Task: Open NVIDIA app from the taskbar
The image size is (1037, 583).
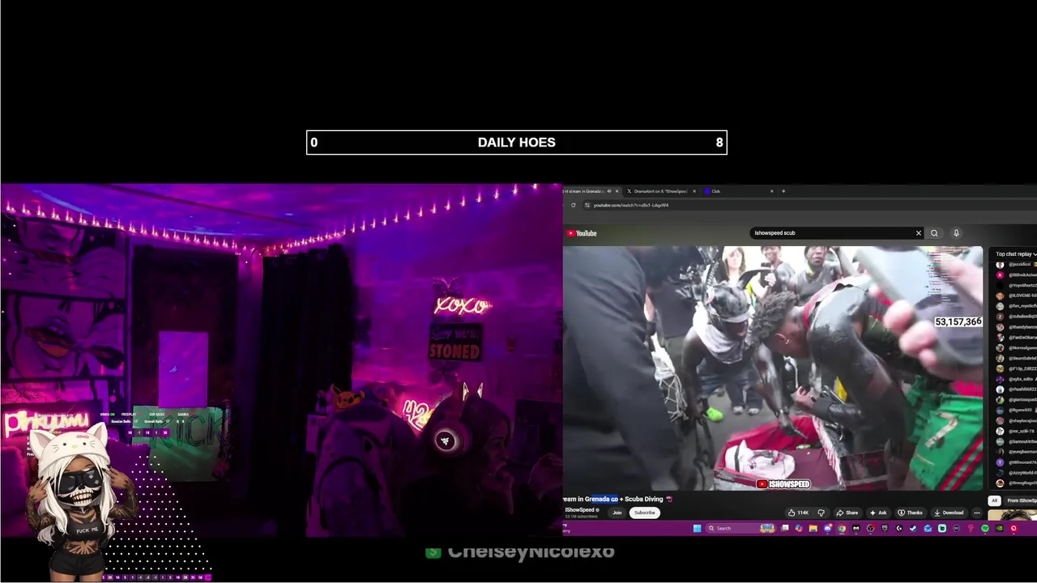Action: pos(999,529)
